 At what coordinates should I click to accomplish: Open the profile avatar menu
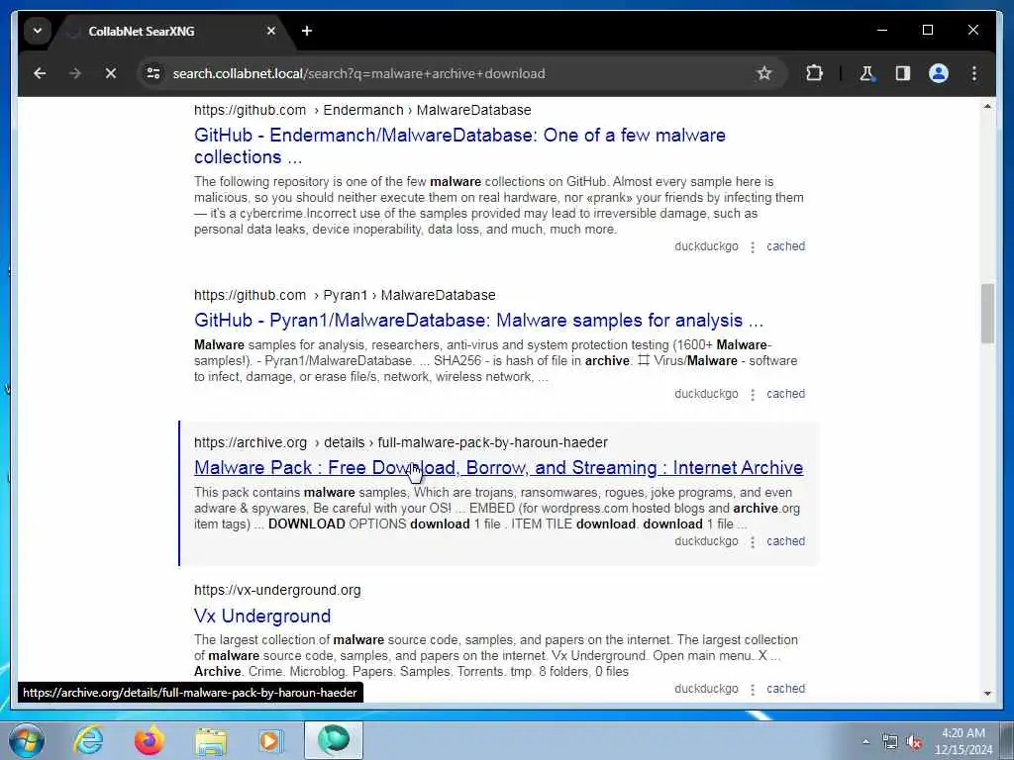click(x=939, y=73)
